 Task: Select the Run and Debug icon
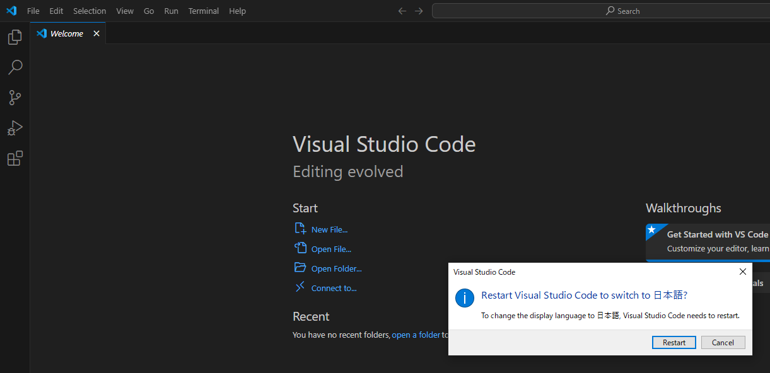pyautogui.click(x=15, y=128)
